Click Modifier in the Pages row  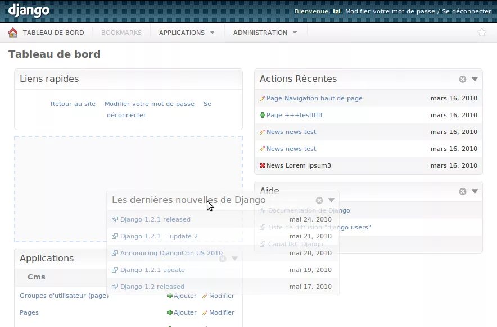[x=222, y=312]
